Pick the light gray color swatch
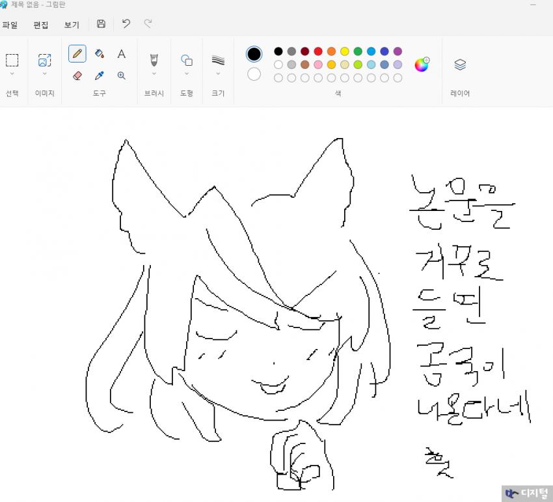The image size is (553, 502). pyautogui.click(x=291, y=64)
